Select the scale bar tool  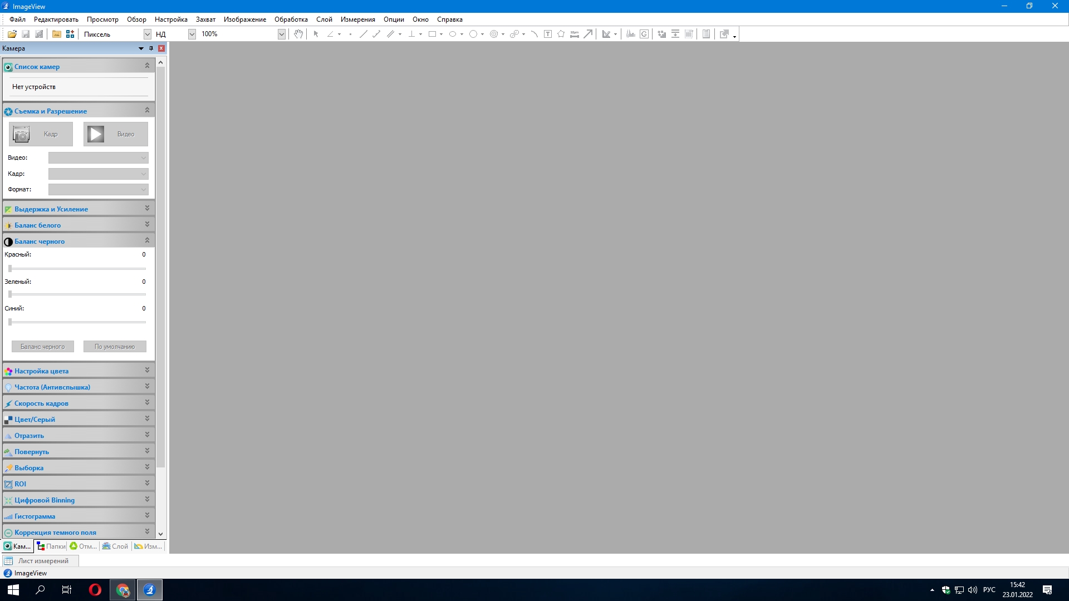(575, 34)
